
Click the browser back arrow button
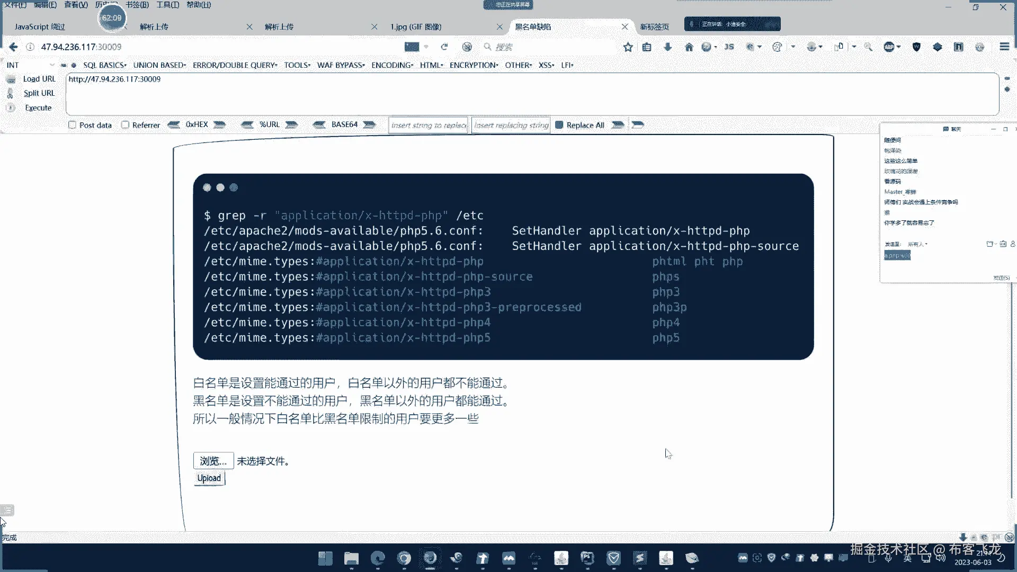(13, 47)
